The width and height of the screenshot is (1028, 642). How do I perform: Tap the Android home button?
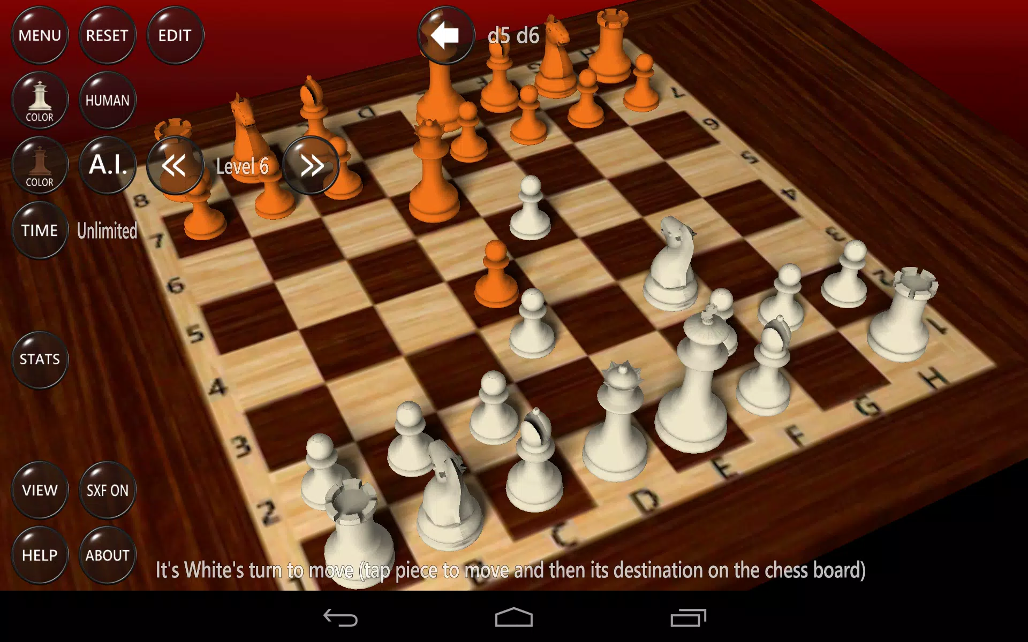coord(513,619)
